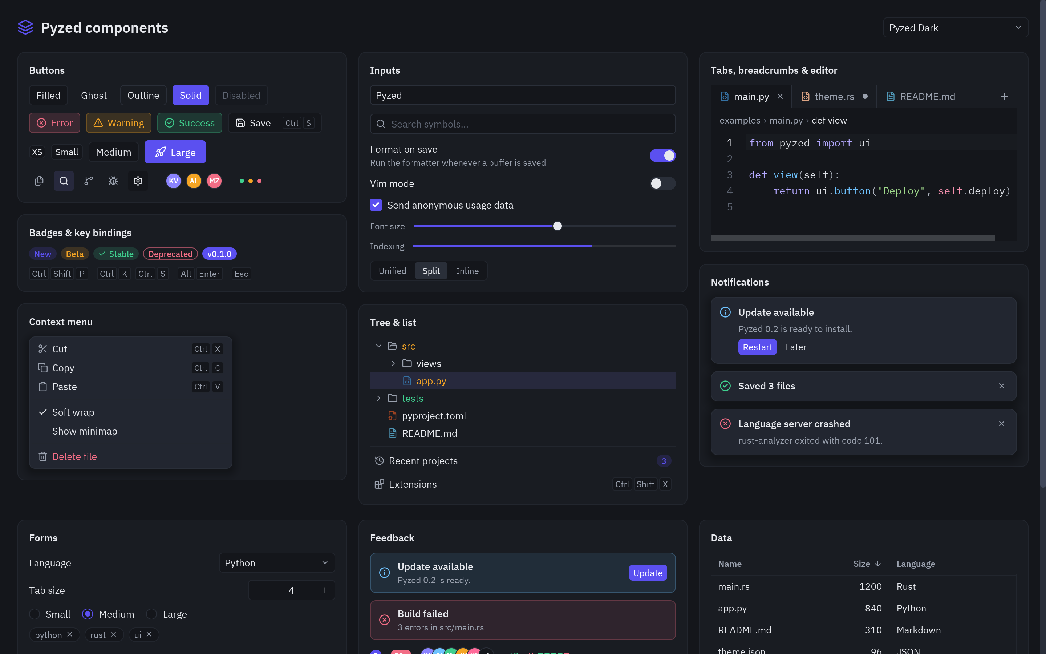The height and width of the screenshot is (654, 1046).
Task: Increase tab size with plus button
Action: click(x=325, y=590)
